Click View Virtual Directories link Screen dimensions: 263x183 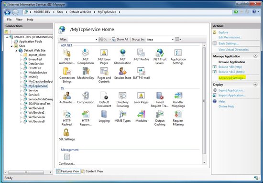pos(233,50)
